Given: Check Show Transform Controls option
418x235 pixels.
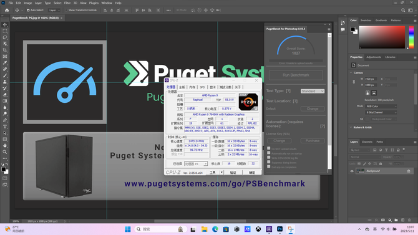Looking at the screenshot, I should coord(66,10).
